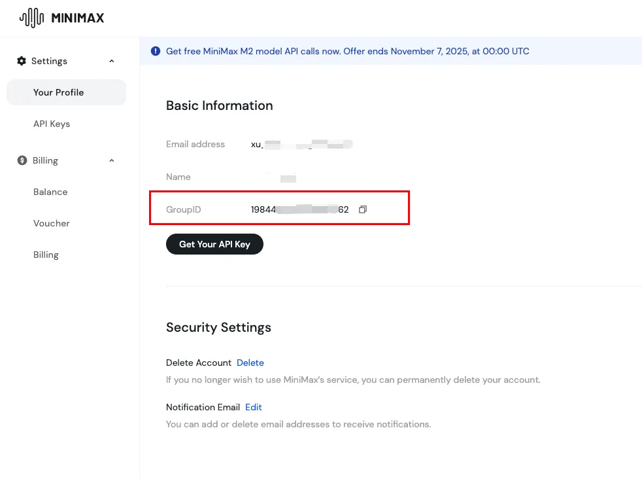
Task: Click the Delete account link
Action: pyautogui.click(x=250, y=363)
